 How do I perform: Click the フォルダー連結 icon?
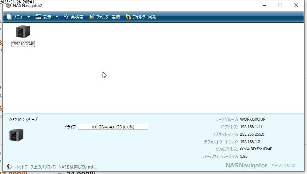(x=92, y=17)
